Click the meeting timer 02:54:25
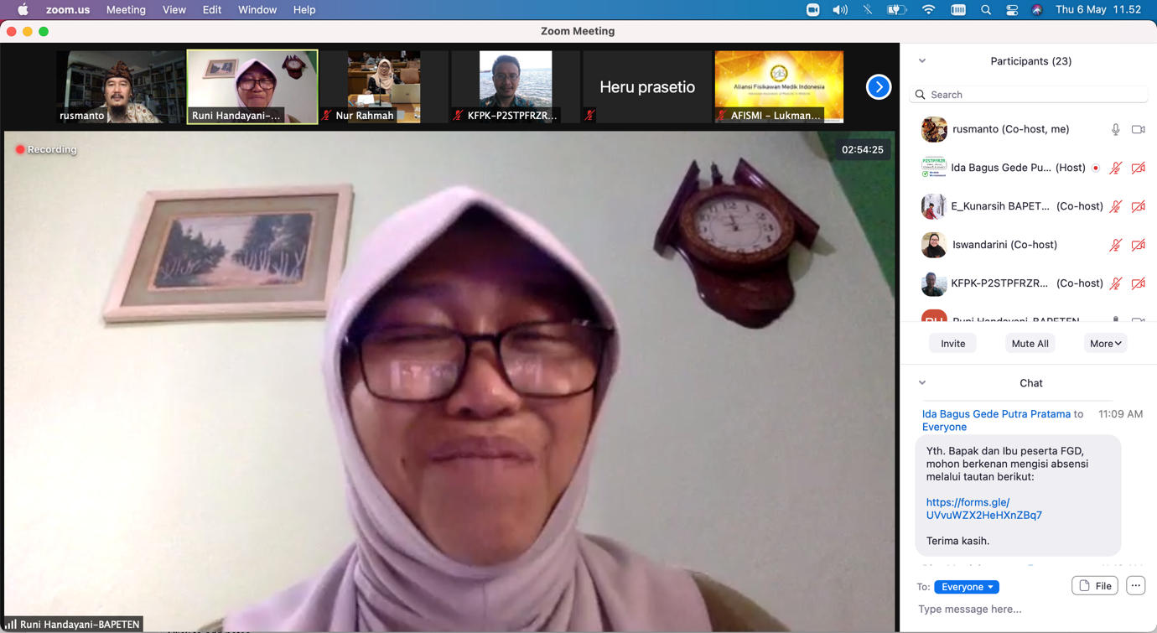Screen dimensions: 1157x633 (863, 149)
